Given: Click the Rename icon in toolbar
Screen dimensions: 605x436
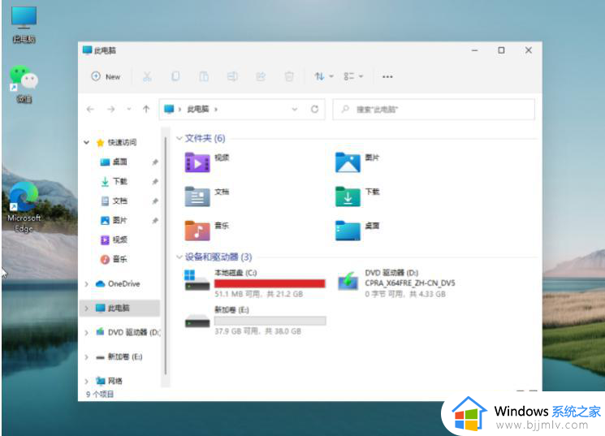Looking at the screenshot, I should 232,76.
